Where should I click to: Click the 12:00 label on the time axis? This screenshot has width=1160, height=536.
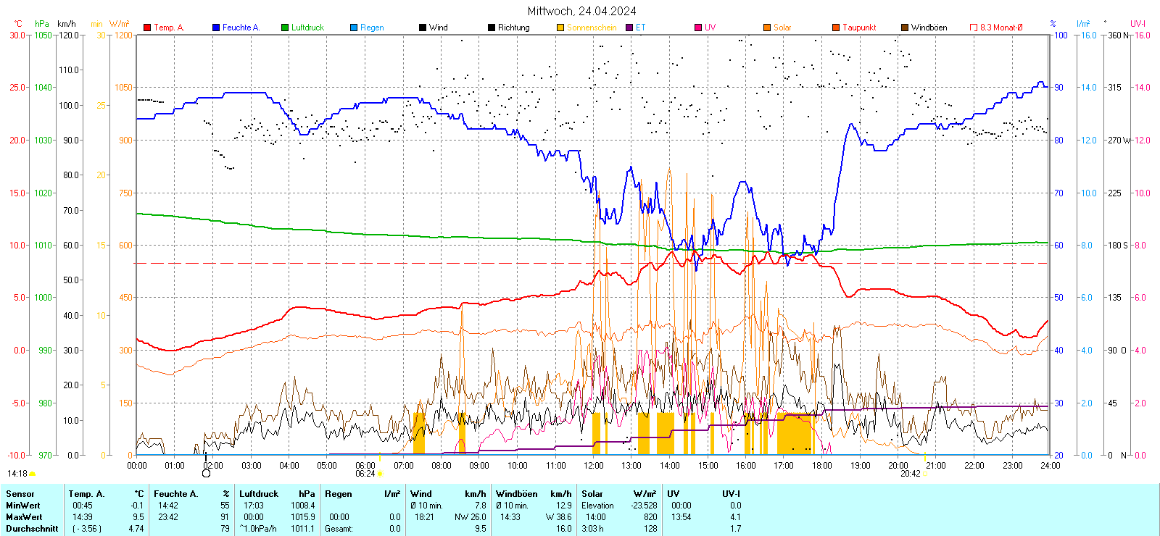(x=593, y=465)
